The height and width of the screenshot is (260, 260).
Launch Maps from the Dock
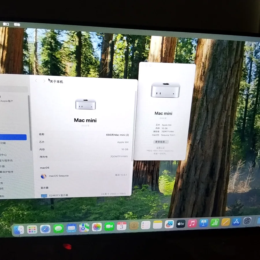tap(84, 228)
